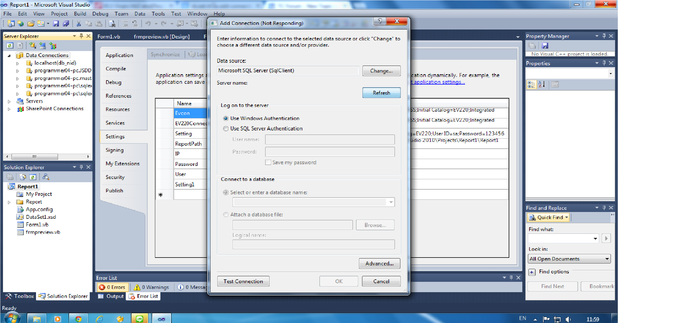The image size is (683, 323).
Task: Click the New Project toolbar icon
Action: [x=11, y=24]
